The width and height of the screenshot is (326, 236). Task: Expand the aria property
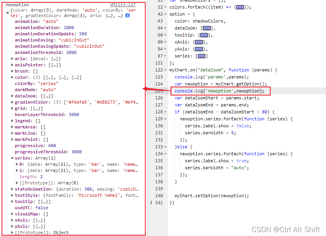[12, 59]
